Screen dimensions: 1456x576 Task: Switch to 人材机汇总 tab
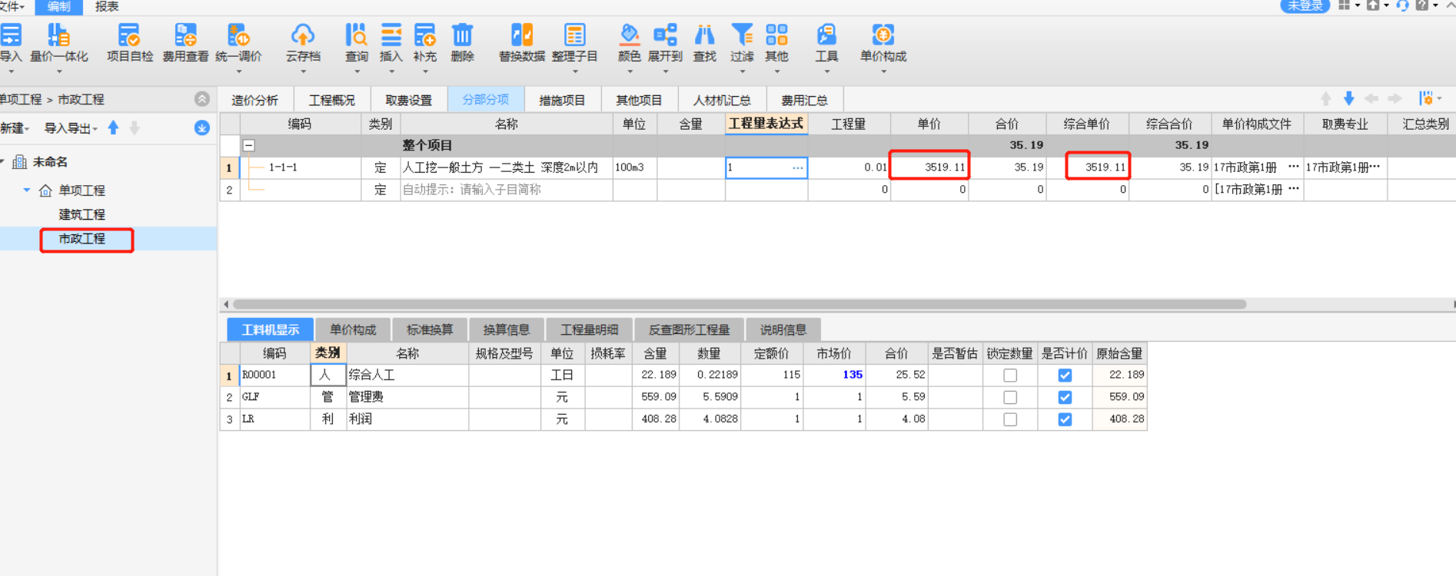tap(722, 100)
